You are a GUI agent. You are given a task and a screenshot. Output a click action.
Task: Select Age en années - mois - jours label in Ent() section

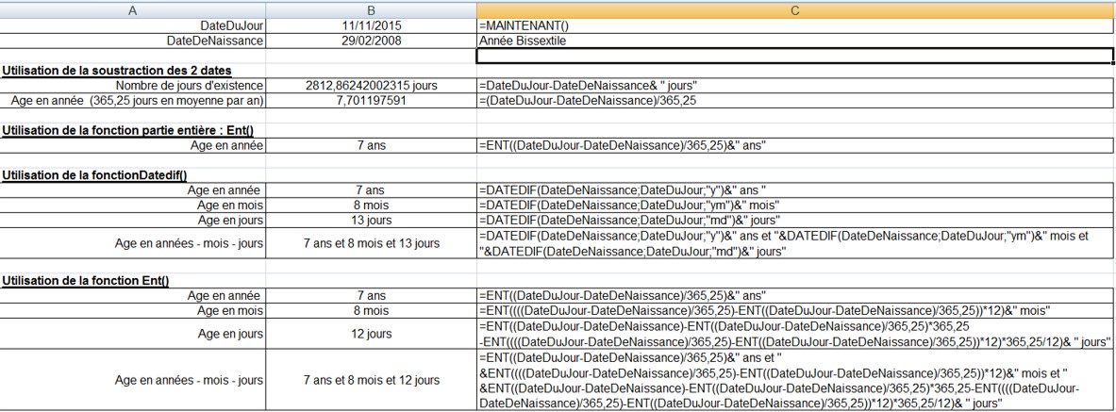[132, 379]
